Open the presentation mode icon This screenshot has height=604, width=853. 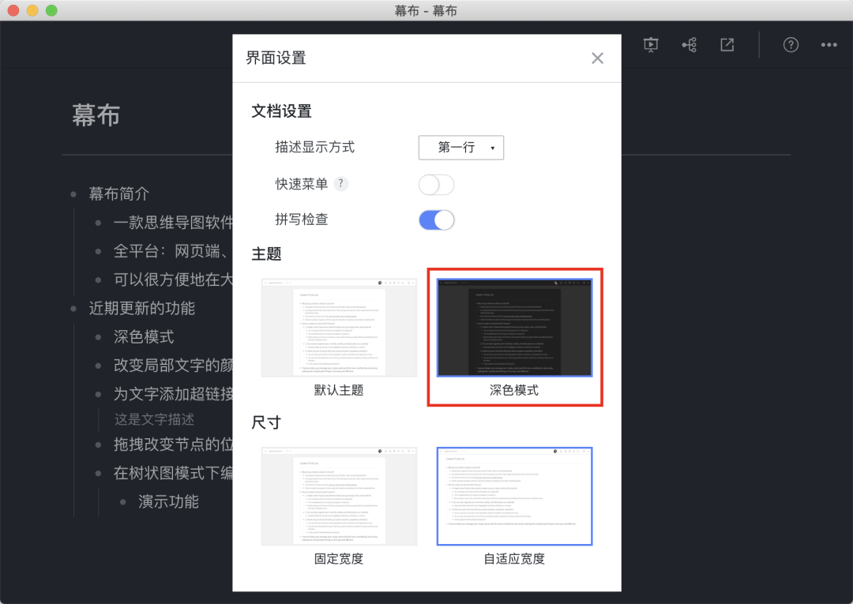click(650, 45)
